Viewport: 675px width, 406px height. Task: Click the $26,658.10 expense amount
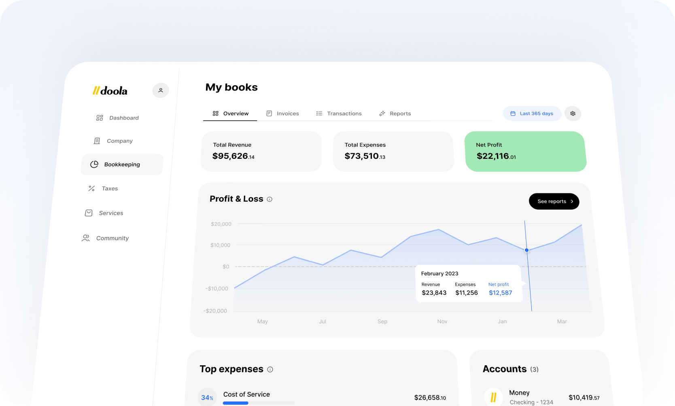point(430,398)
